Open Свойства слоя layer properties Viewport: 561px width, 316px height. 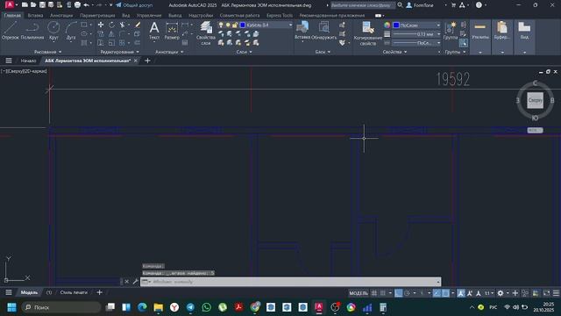(x=206, y=33)
